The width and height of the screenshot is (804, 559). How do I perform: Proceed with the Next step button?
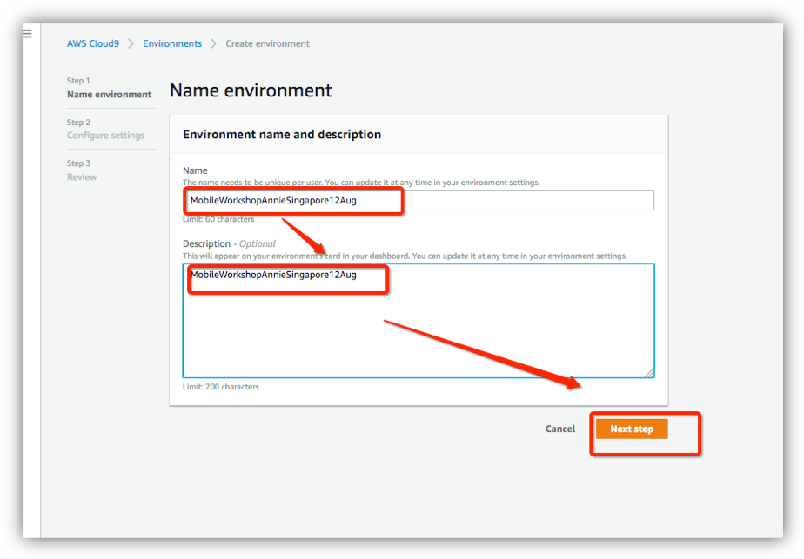(x=632, y=429)
